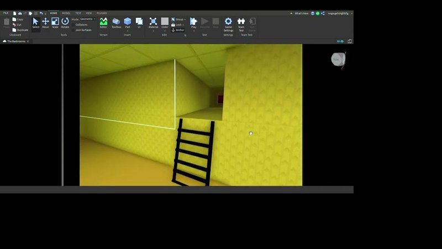Open Game Settings
Viewport: 442px width, 249px height.
click(228, 24)
